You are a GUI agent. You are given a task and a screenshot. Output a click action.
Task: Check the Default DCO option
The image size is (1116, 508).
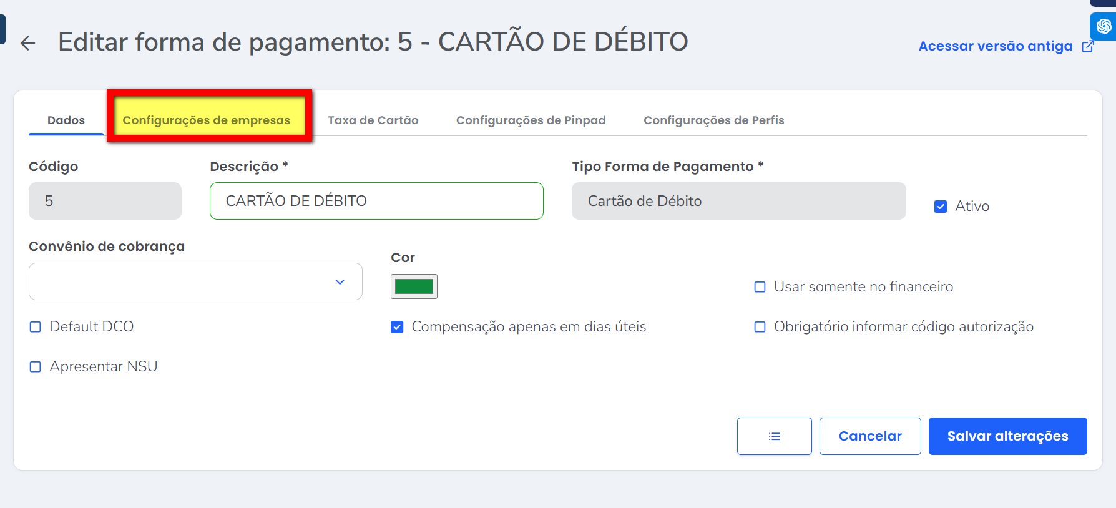click(35, 326)
